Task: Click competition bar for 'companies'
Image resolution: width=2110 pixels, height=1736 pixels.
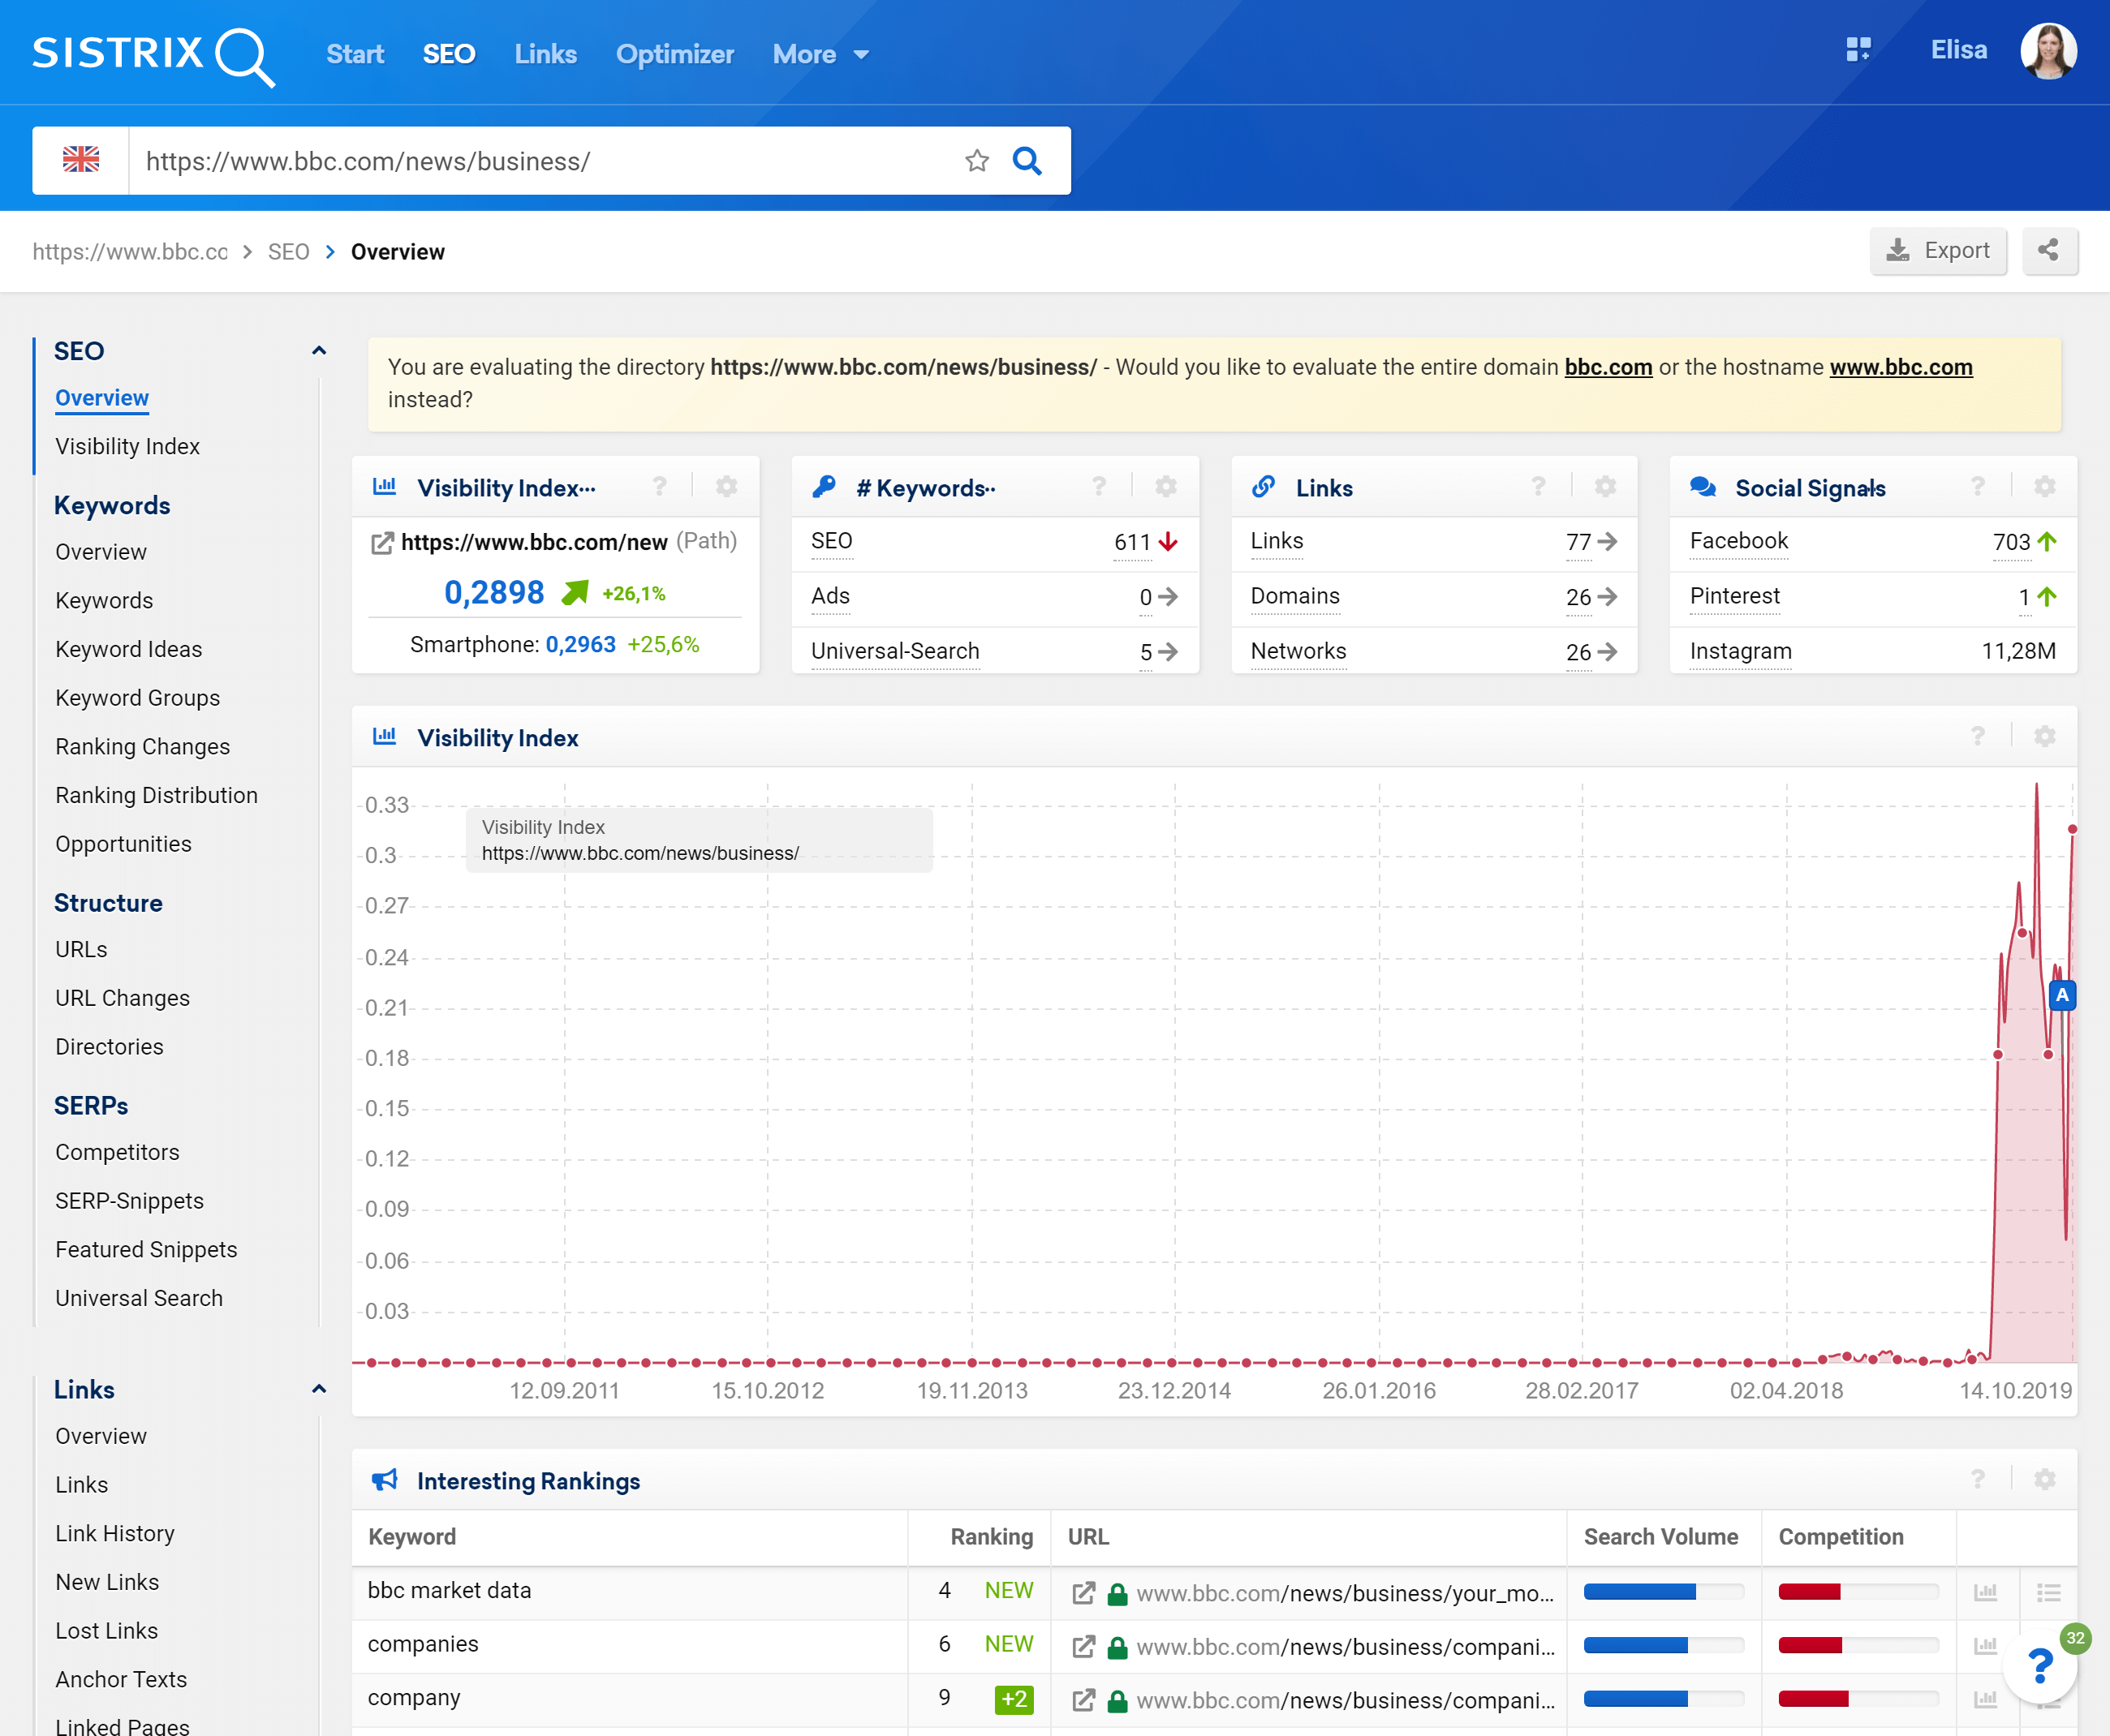Action: click(x=1858, y=1645)
